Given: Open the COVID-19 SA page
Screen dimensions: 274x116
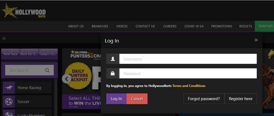Looking at the screenshot, I should (x=194, y=26).
